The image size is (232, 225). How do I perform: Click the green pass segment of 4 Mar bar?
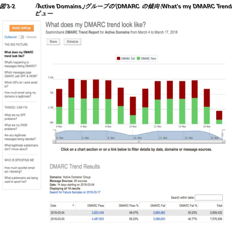[59, 116]
